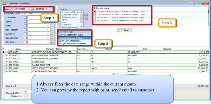Toggle the Date filter checkbox

tap(11, 9)
